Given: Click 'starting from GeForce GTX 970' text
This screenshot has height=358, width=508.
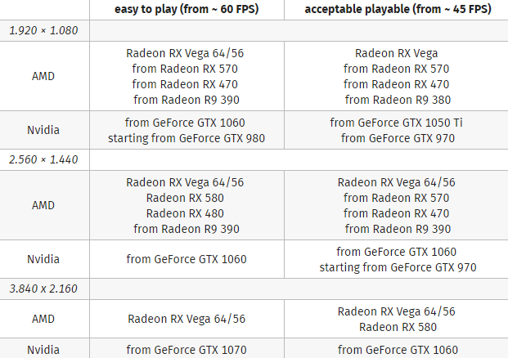Looking at the screenshot, I should tap(398, 267).
